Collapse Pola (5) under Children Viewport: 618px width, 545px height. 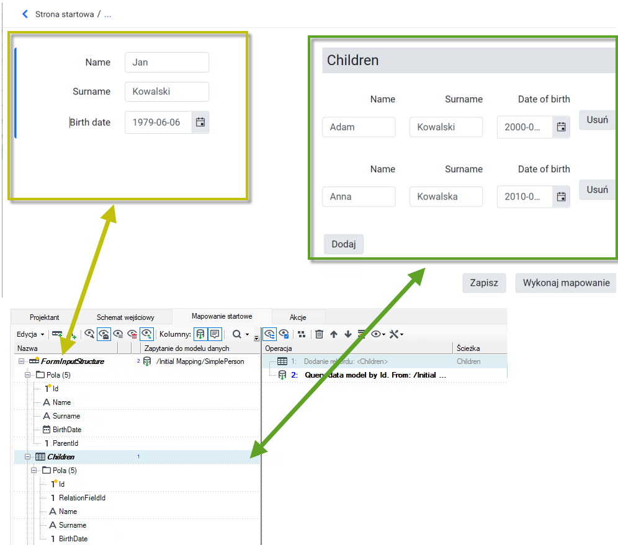[34, 470]
